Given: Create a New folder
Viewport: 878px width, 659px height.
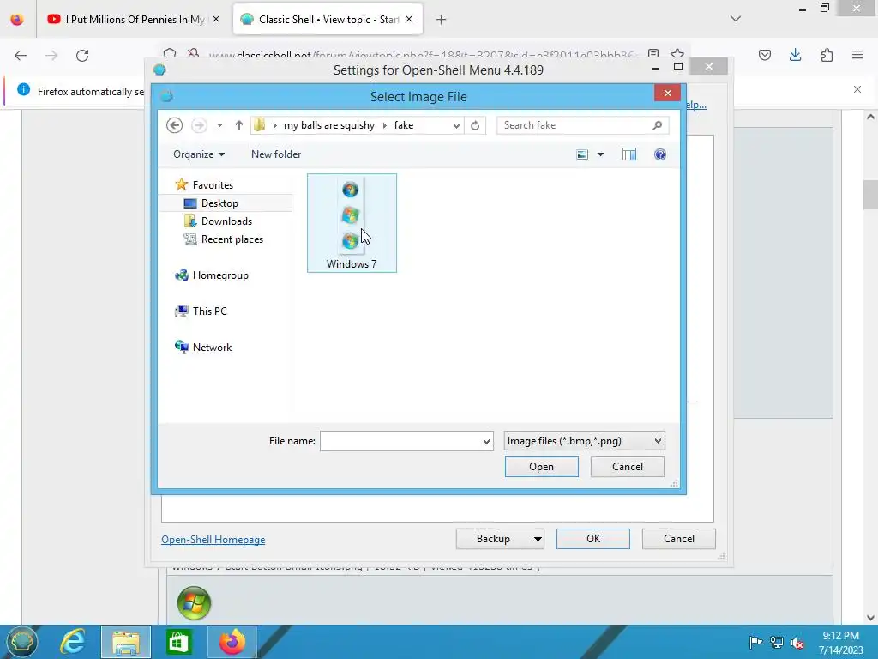Looking at the screenshot, I should (276, 154).
